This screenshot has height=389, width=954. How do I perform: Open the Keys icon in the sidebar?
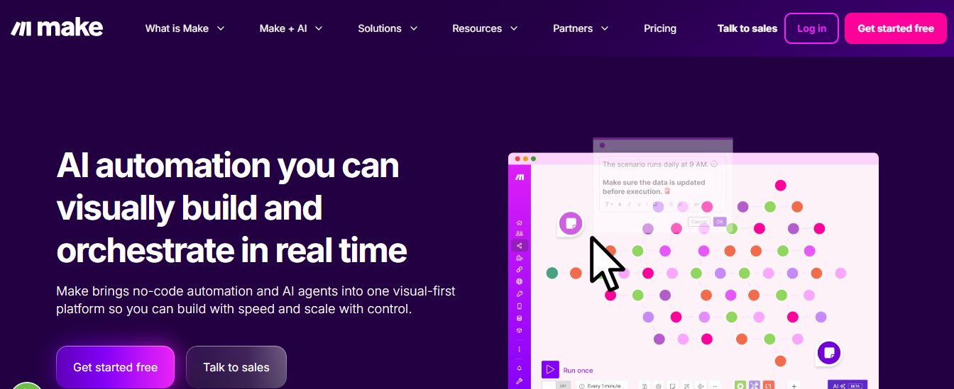coord(520,294)
